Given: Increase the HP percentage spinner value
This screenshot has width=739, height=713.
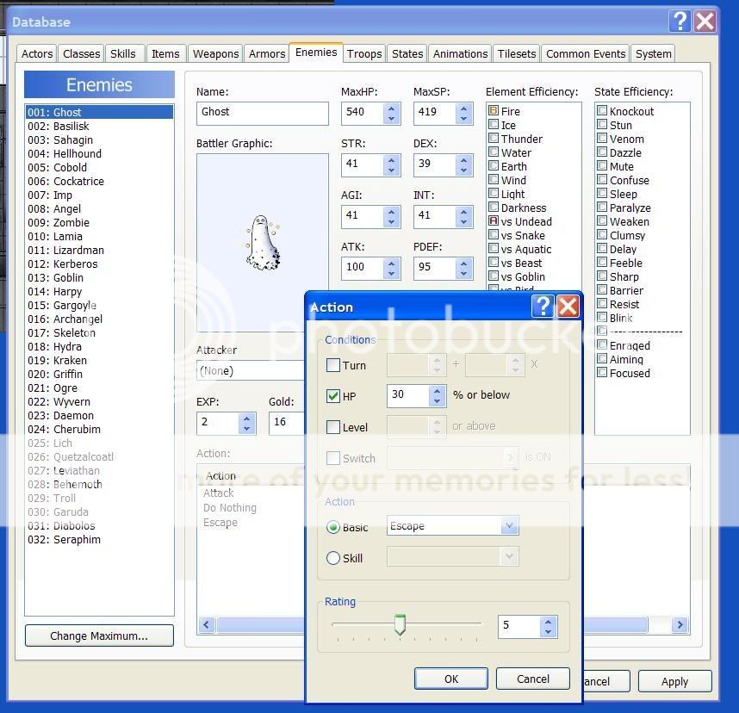Looking at the screenshot, I should tap(437, 391).
